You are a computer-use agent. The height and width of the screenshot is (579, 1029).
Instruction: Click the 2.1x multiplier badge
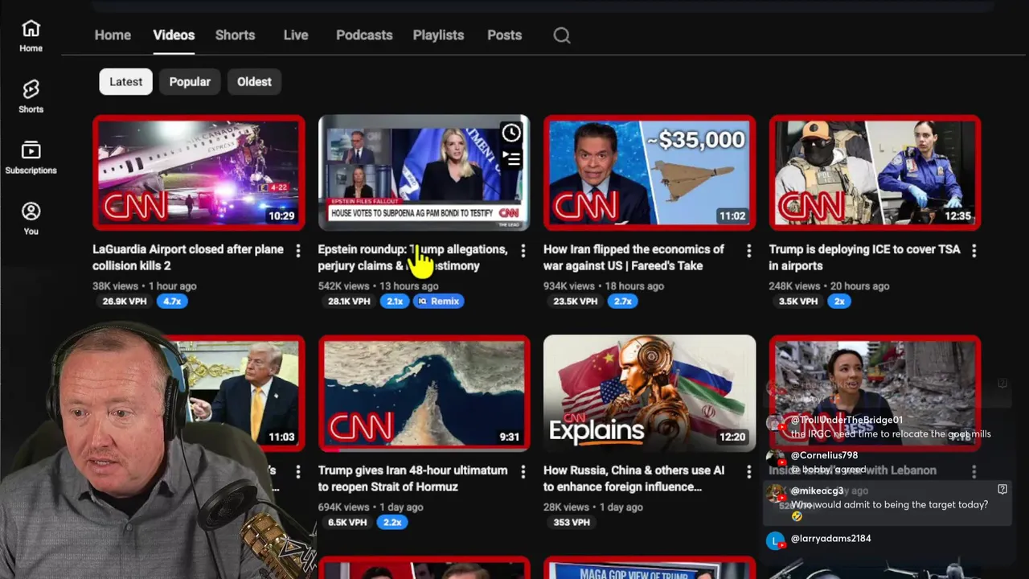(394, 301)
